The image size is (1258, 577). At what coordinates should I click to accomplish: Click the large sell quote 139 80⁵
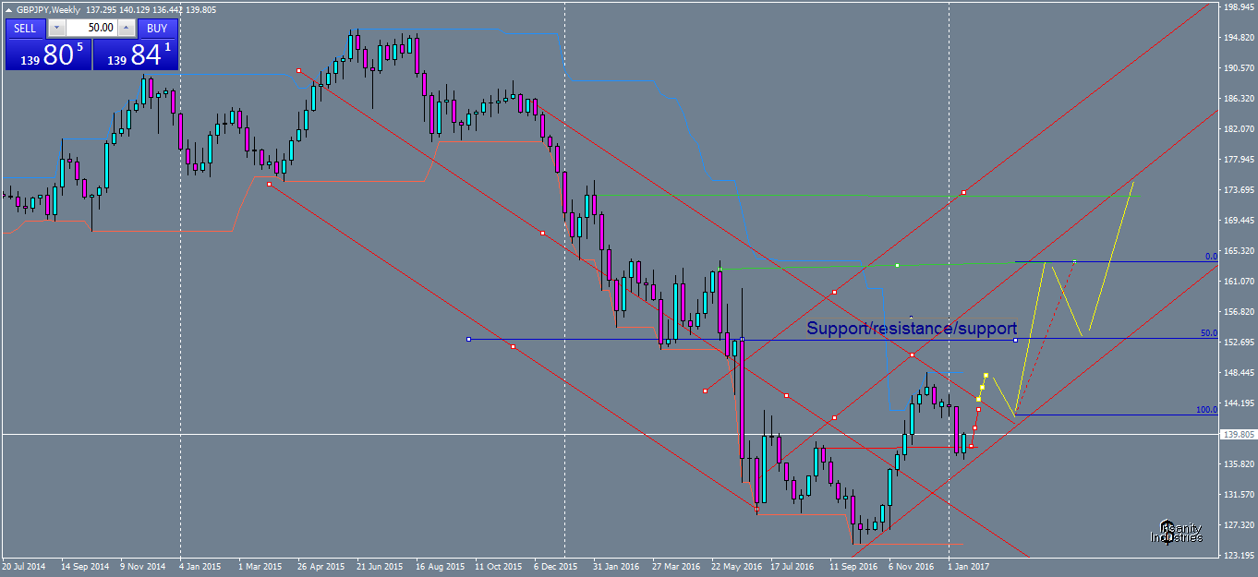(51, 53)
